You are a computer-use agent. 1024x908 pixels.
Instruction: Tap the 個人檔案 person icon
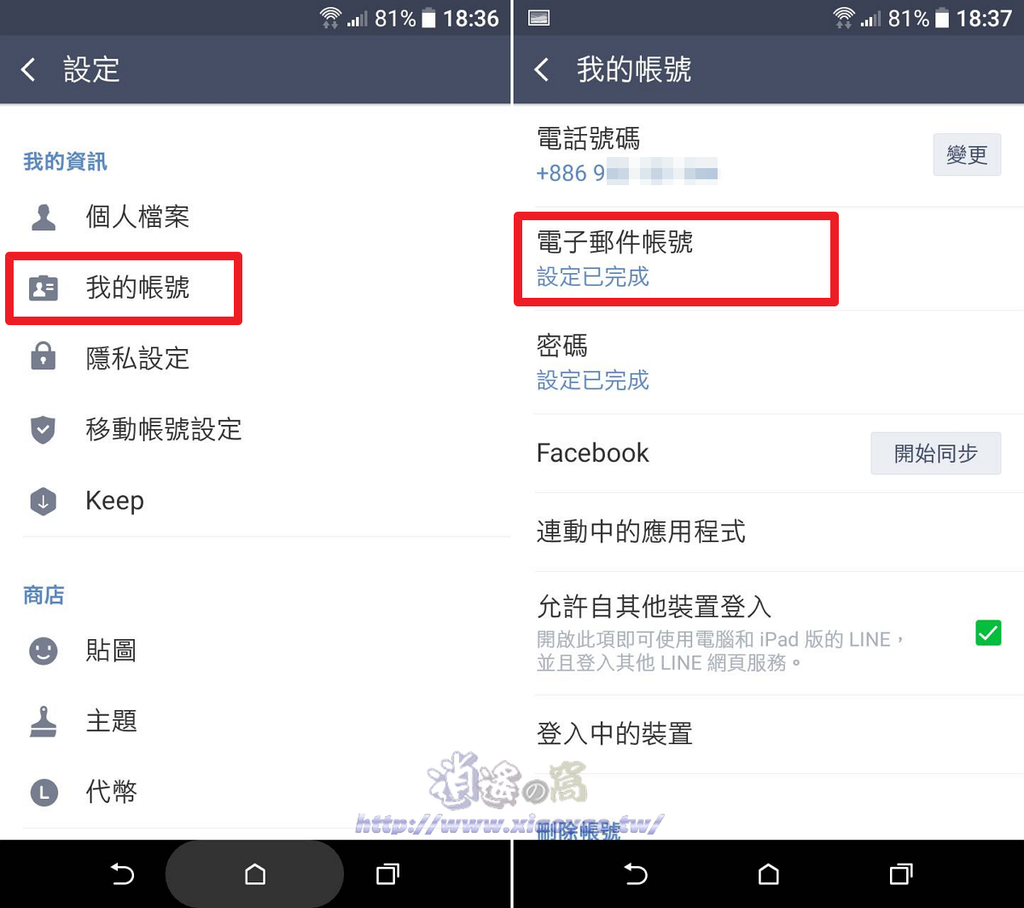pos(43,217)
